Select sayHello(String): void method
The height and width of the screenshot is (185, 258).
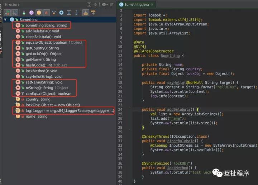(x=43, y=76)
